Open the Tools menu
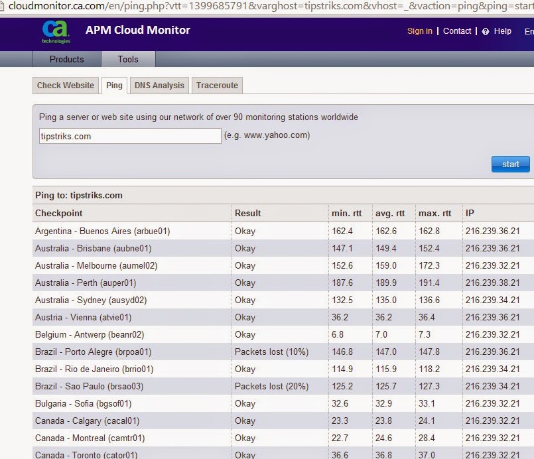The height and width of the screenshot is (459, 534). [128, 59]
